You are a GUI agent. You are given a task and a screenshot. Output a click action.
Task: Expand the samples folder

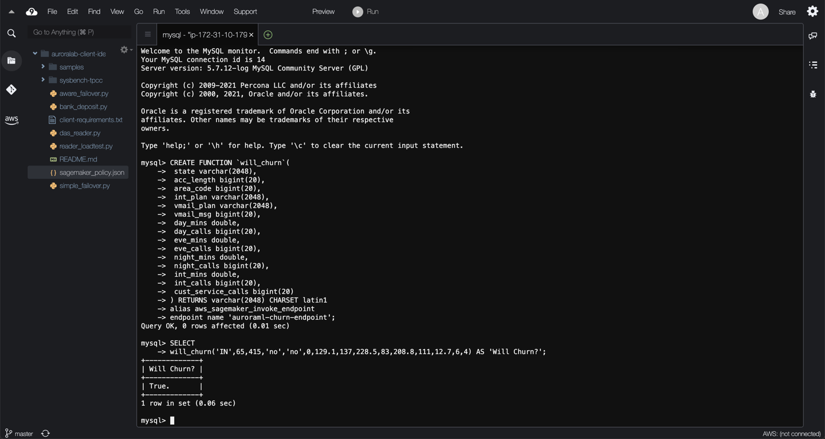pos(42,66)
